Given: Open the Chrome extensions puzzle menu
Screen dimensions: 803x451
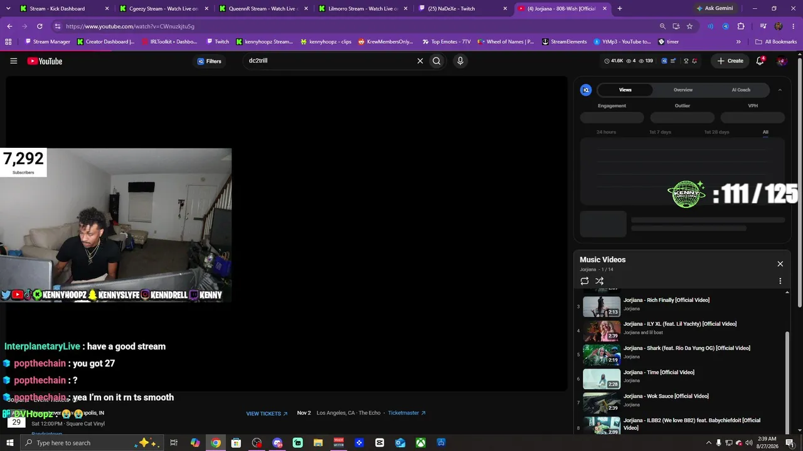Looking at the screenshot, I should [741, 26].
